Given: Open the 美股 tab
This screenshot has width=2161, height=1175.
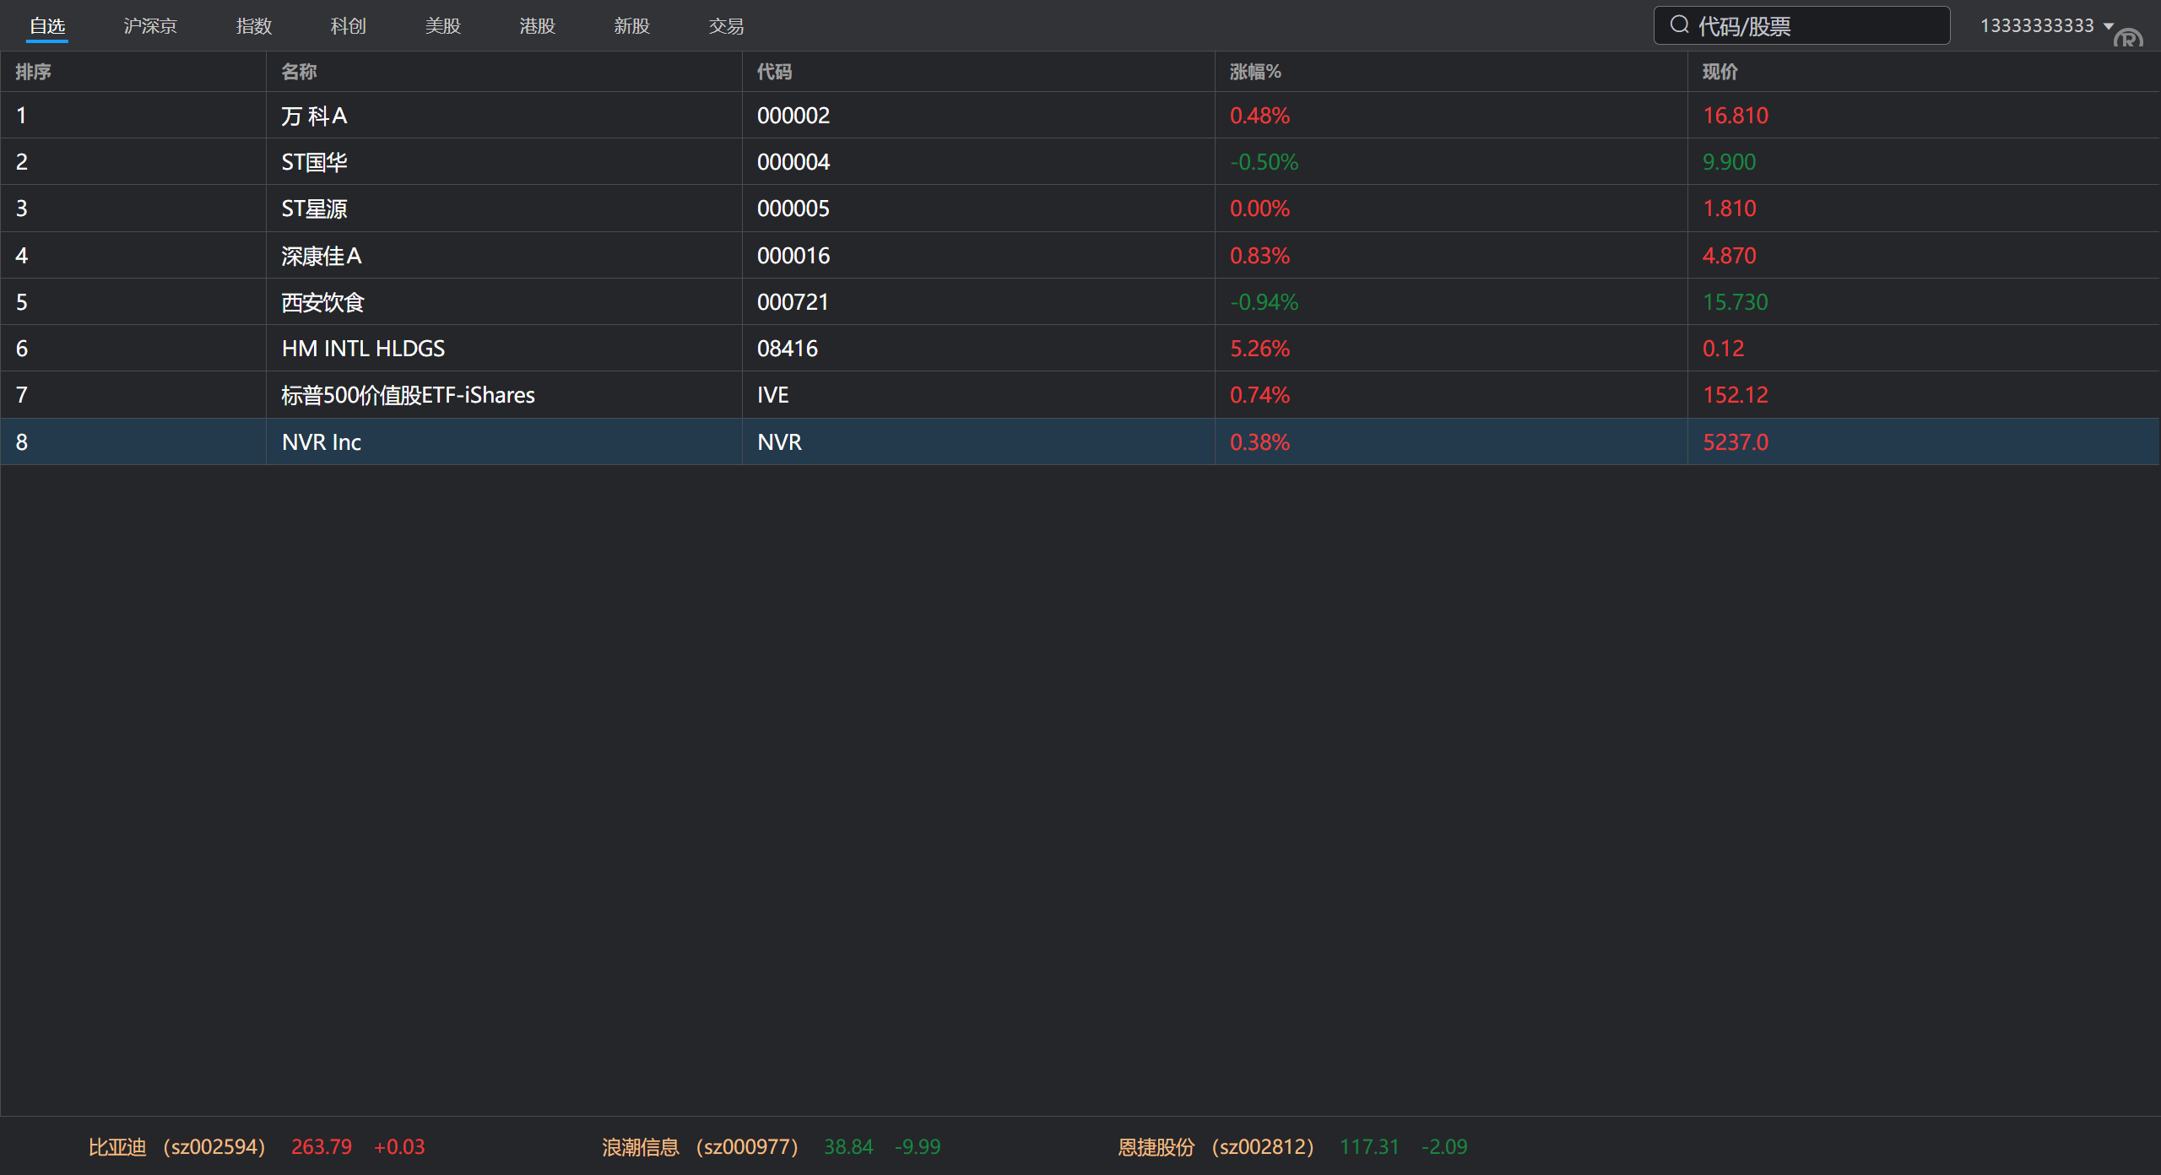Looking at the screenshot, I should click(443, 26).
